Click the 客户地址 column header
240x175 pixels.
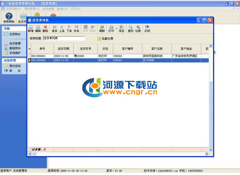click(x=186, y=49)
